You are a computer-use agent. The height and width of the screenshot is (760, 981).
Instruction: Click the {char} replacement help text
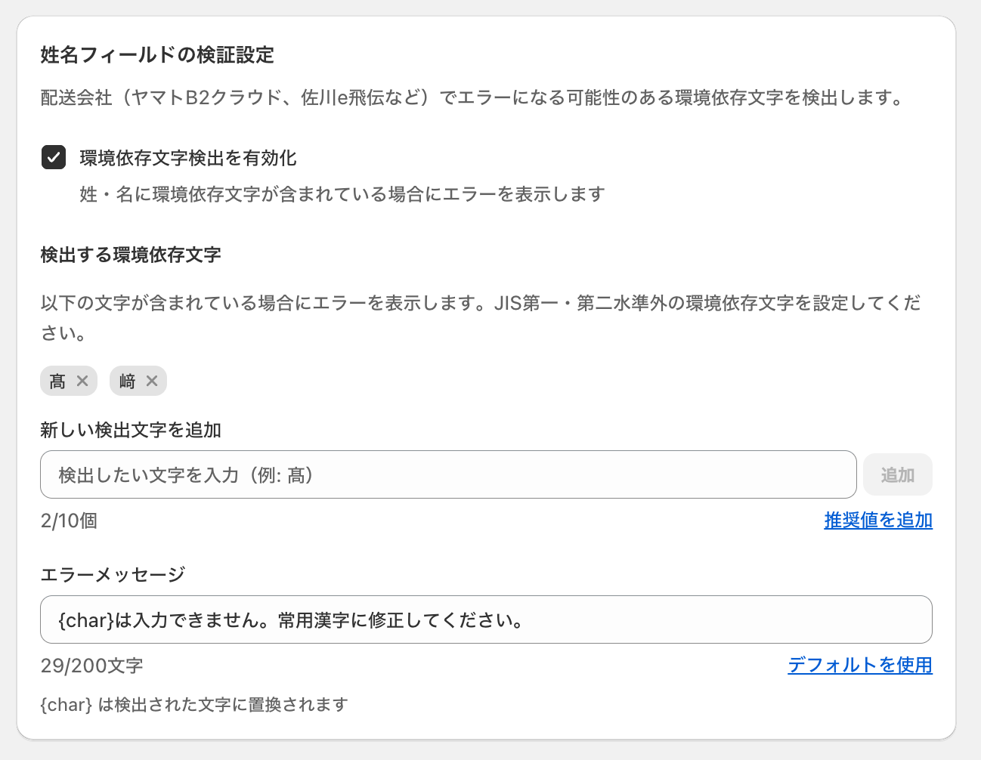pos(193,704)
